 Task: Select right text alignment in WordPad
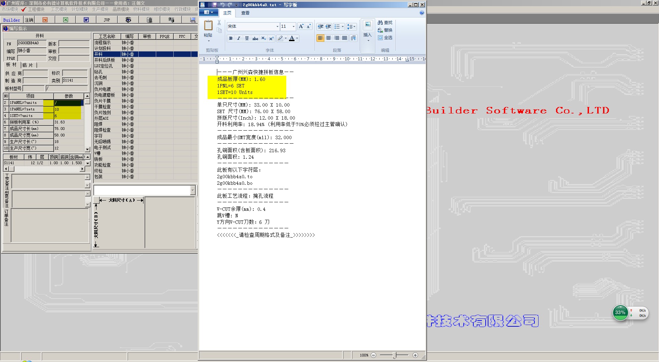coord(337,38)
